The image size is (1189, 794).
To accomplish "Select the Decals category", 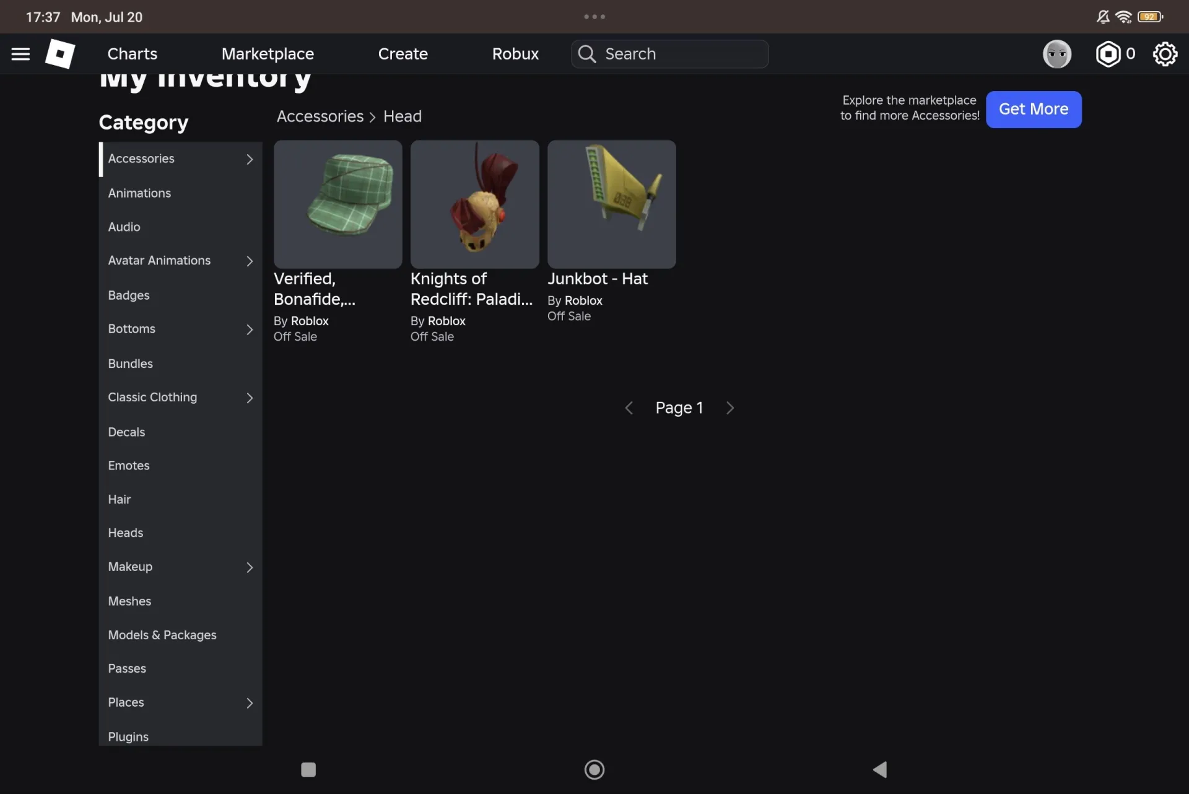I will click(x=180, y=432).
